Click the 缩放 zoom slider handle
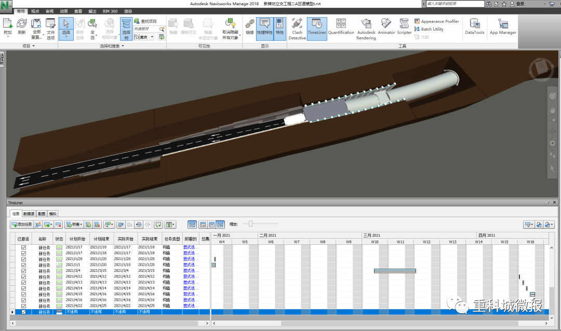The height and width of the screenshot is (331, 561). (x=251, y=224)
